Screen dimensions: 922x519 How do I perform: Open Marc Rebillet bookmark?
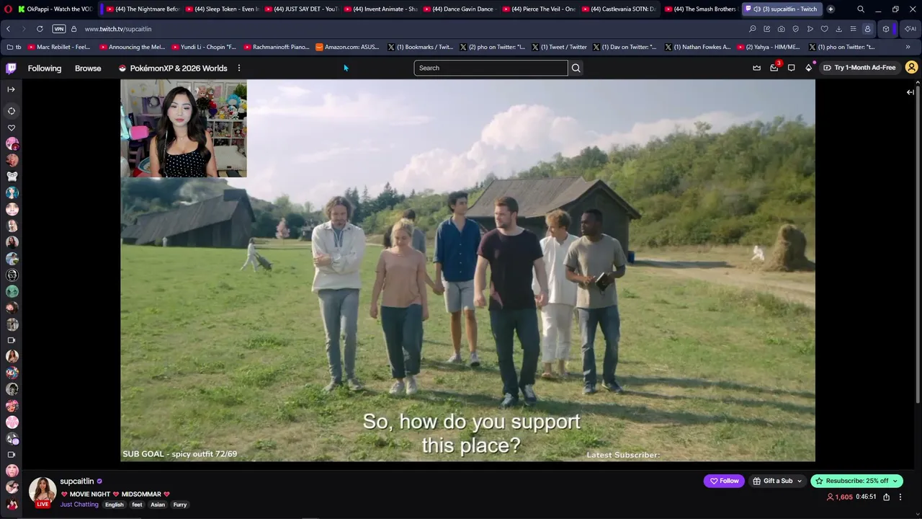tap(59, 47)
